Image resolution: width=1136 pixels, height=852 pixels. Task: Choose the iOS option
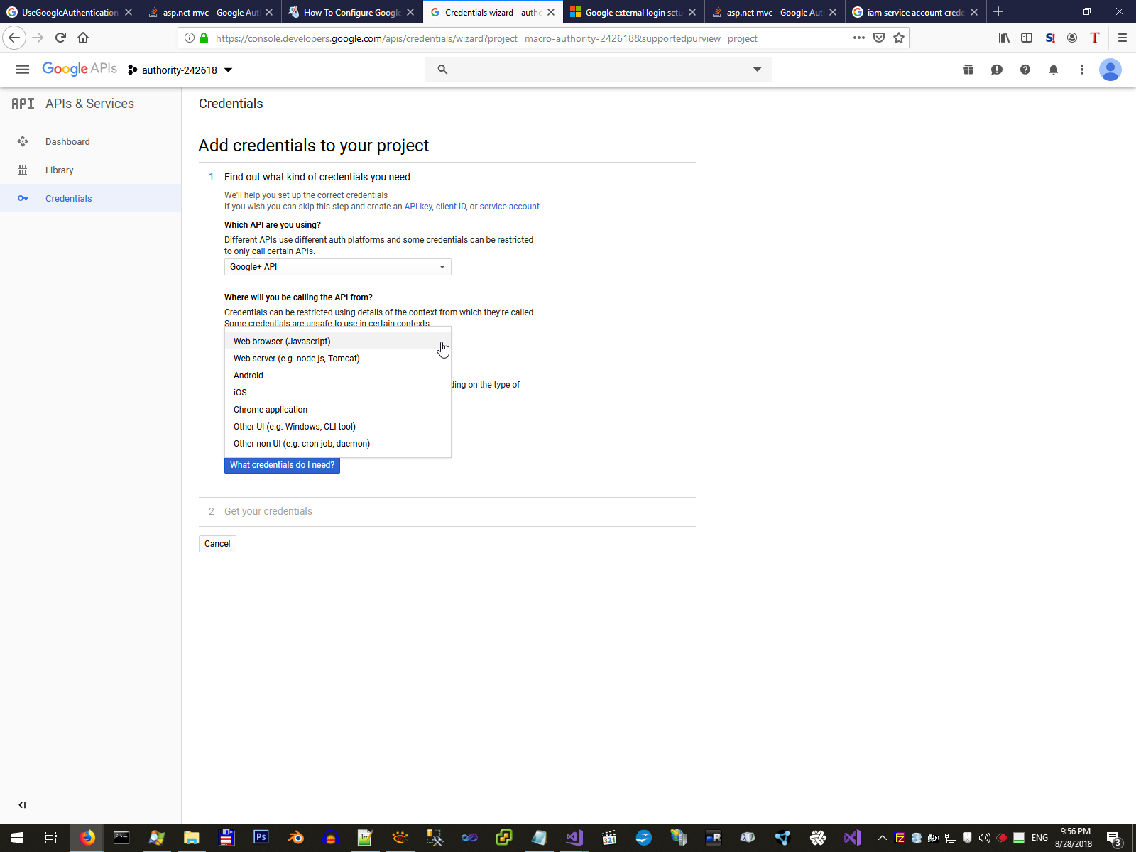point(338,393)
